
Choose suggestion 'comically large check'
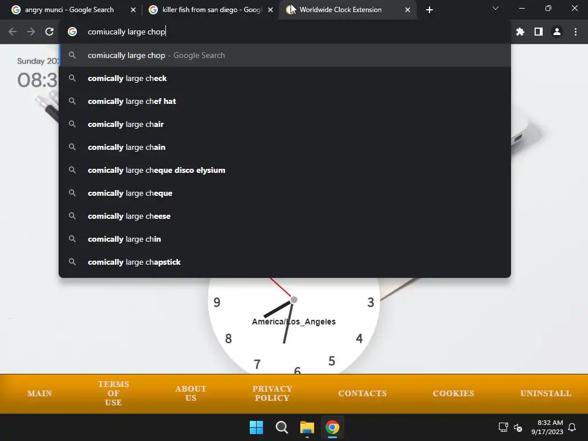coord(285,78)
